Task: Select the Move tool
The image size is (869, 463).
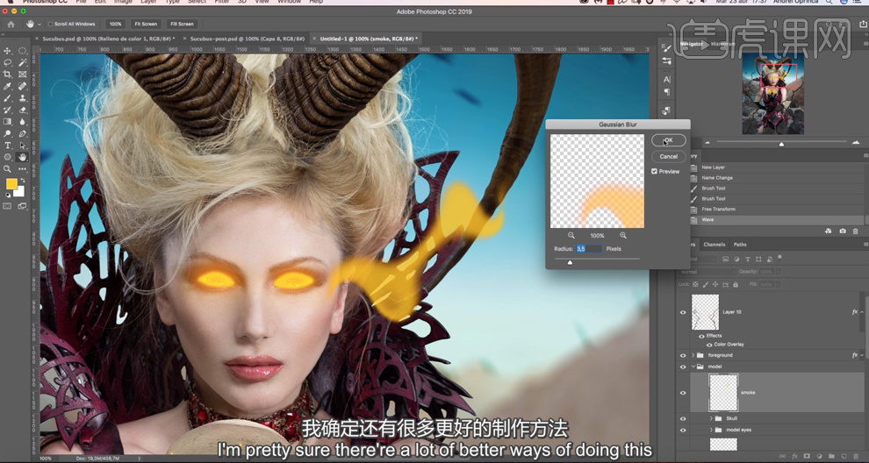Action: (x=8, y=51)
